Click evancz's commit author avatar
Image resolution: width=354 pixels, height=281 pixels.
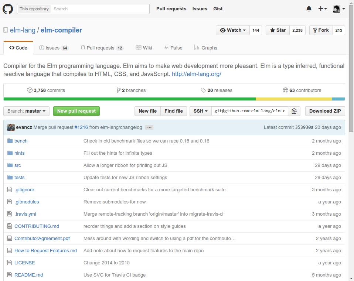click(x=11, y=127)
